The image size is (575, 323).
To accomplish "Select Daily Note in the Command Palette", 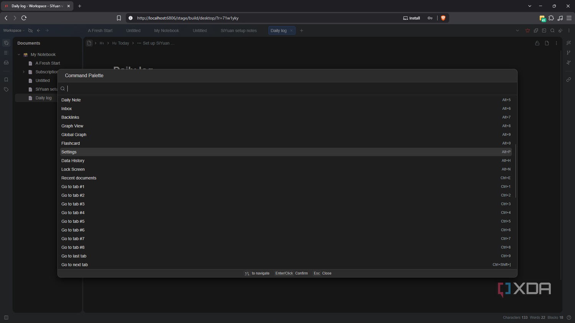I will pyautogui.click(x=286, y=100).
